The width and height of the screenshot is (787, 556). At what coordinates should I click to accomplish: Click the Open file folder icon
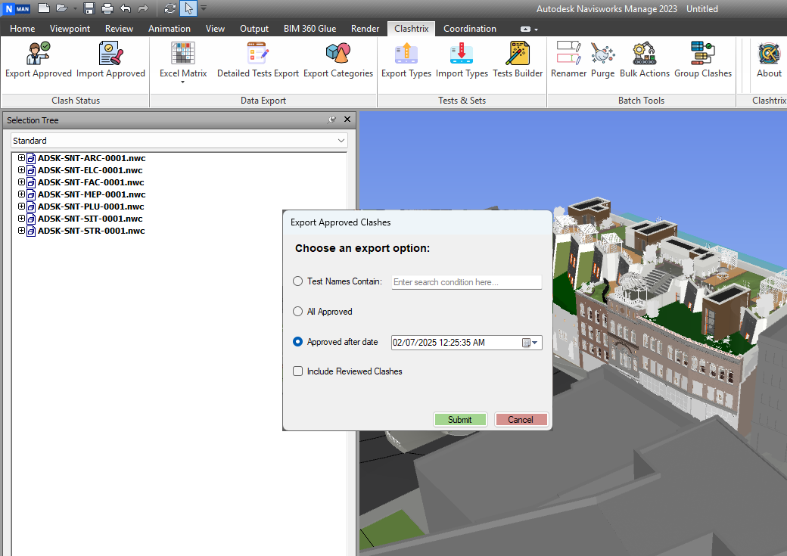click(62, 8)
